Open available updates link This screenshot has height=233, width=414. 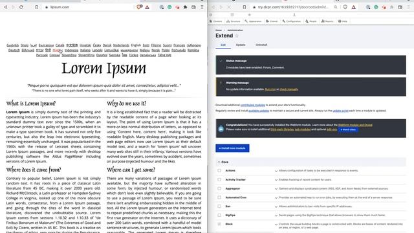259,111
